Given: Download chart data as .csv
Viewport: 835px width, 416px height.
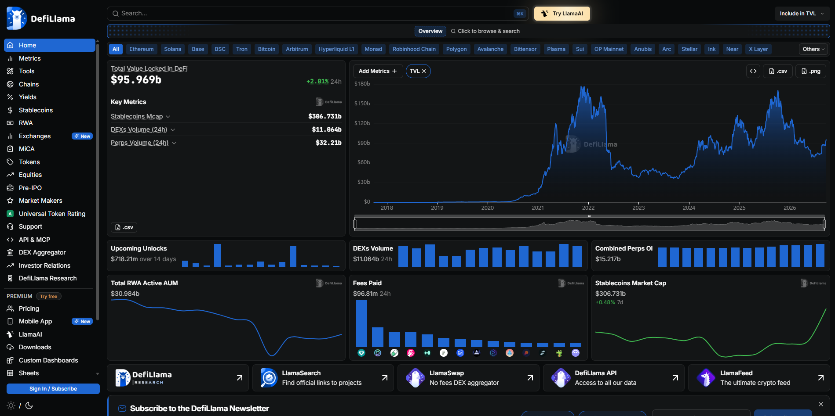Looking at the screenshot, I should pyautogui.click(x=778, y=71).
